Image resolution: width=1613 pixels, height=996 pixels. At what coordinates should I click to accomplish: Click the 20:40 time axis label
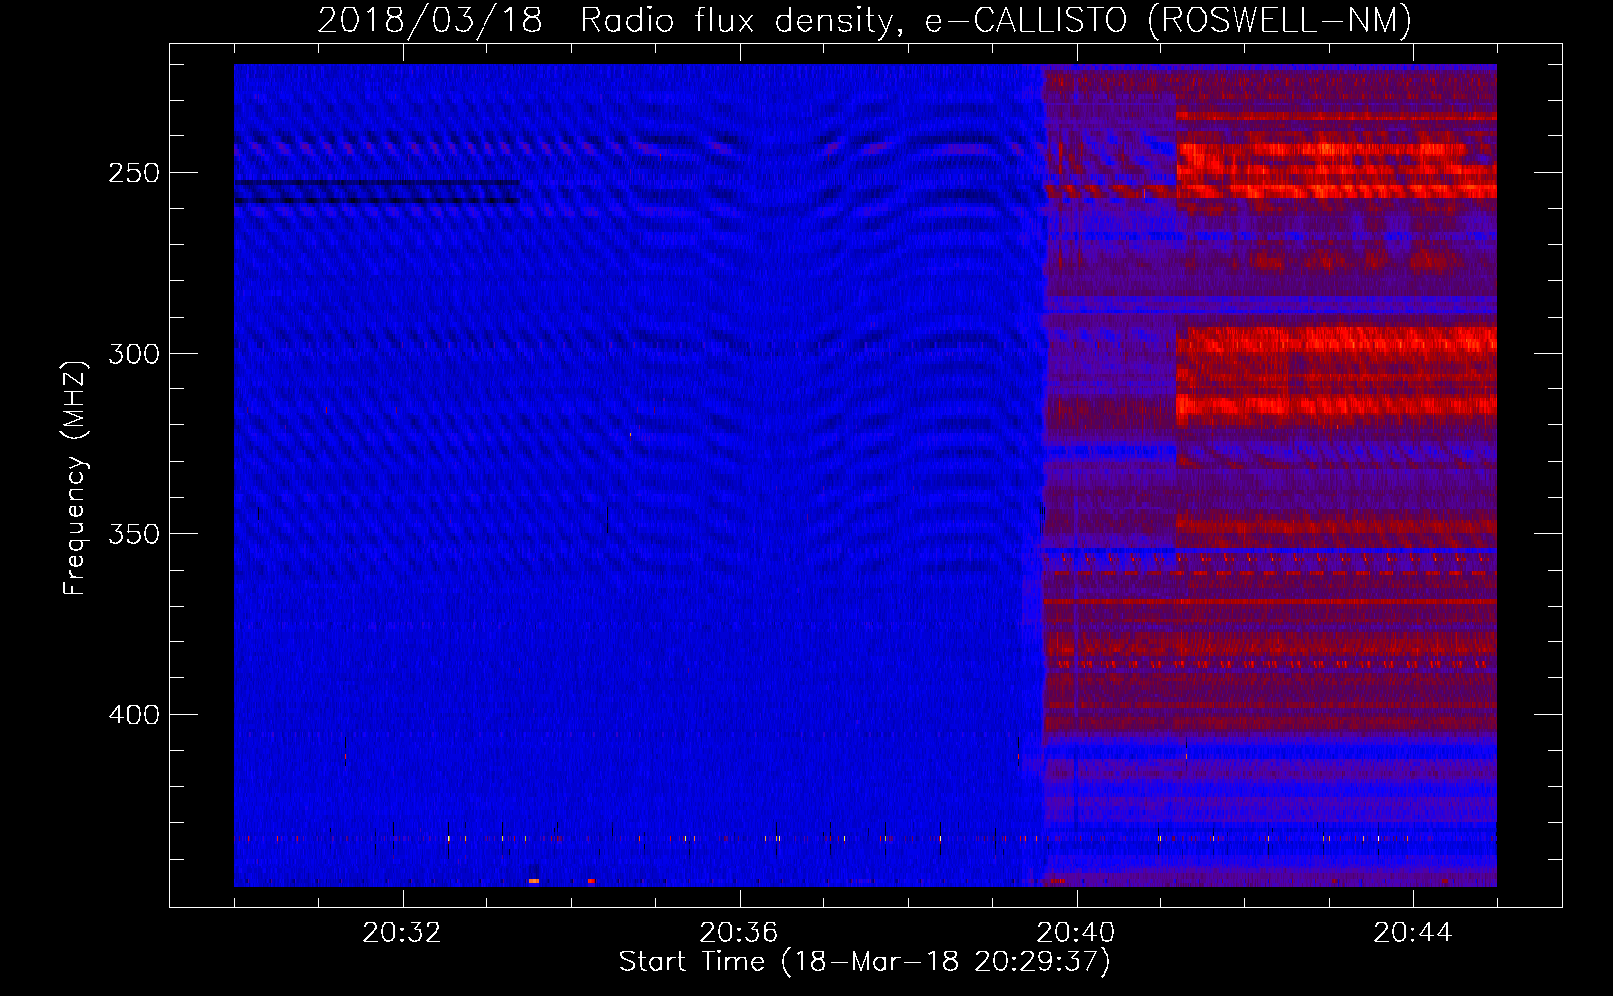pos(1076,933)
